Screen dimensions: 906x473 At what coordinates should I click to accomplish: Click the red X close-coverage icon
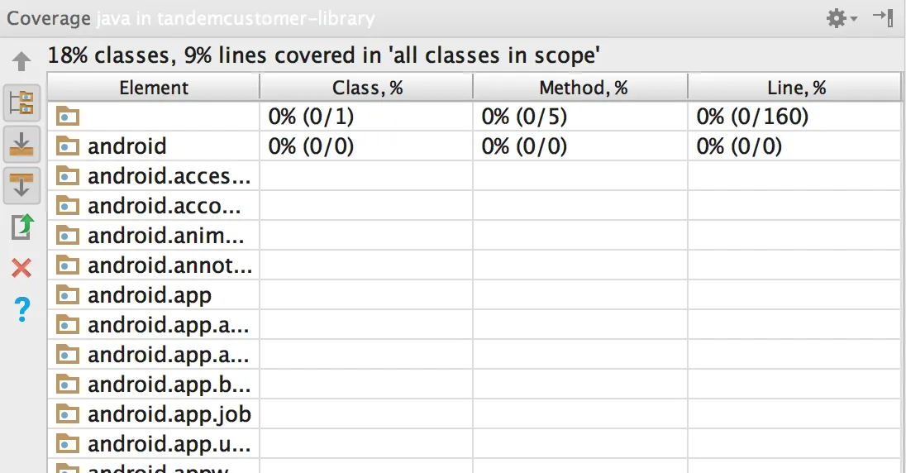click(x=22, y=268)
